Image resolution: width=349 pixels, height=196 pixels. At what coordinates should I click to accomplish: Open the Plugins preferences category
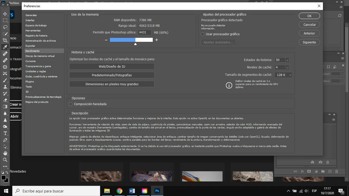point(30,82)
